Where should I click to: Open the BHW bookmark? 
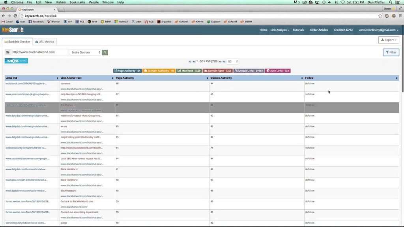(92, 22)
